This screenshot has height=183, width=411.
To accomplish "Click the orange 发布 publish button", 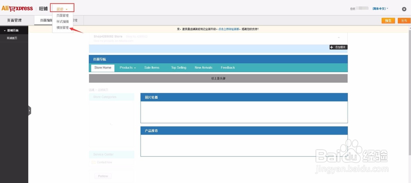I will (404, 21).
